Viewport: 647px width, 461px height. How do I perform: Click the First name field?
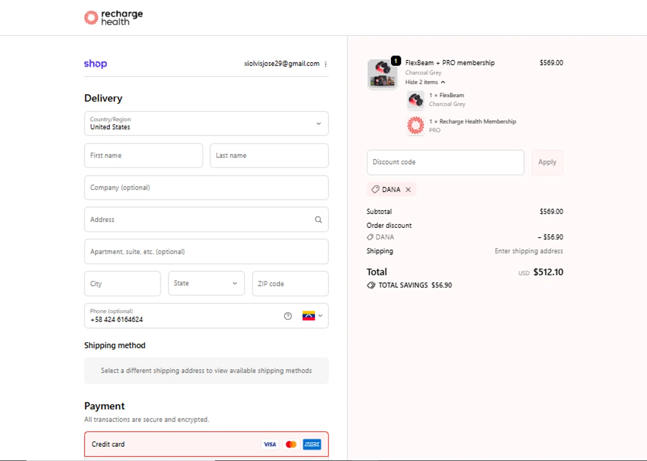click(144, 156)
